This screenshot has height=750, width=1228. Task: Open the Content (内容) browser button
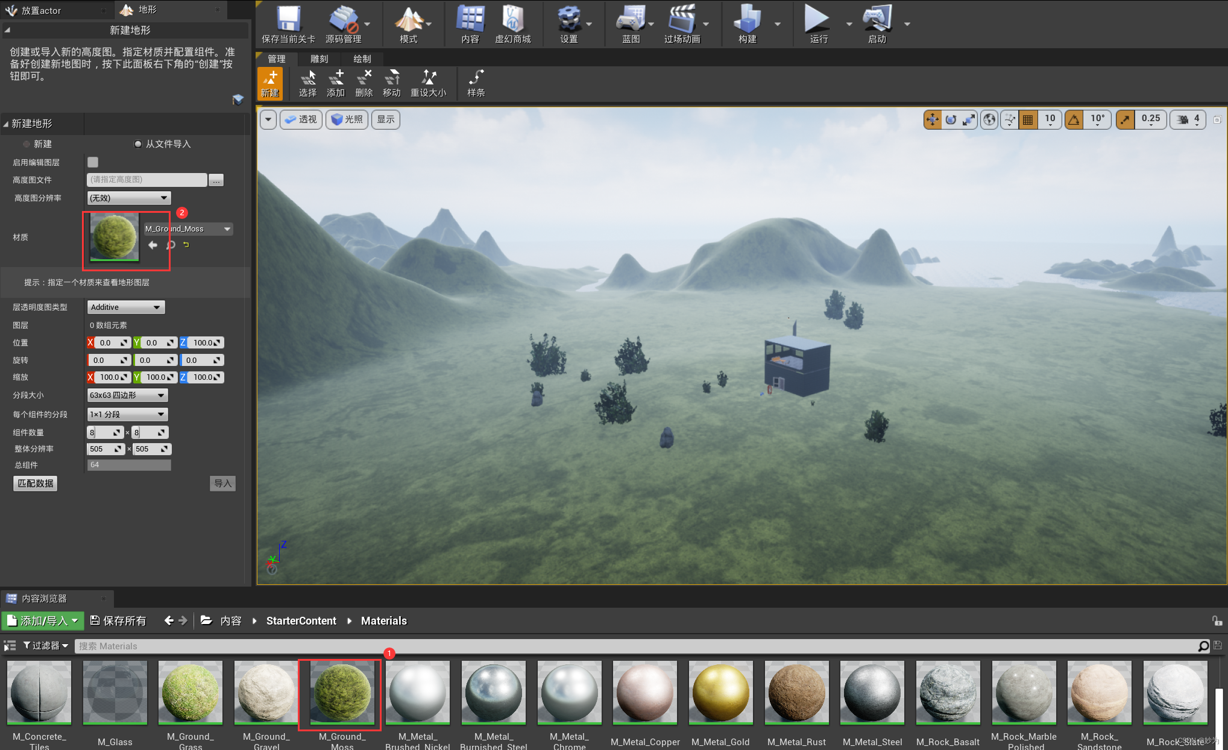pyautogui.click(x=470, y=24)
